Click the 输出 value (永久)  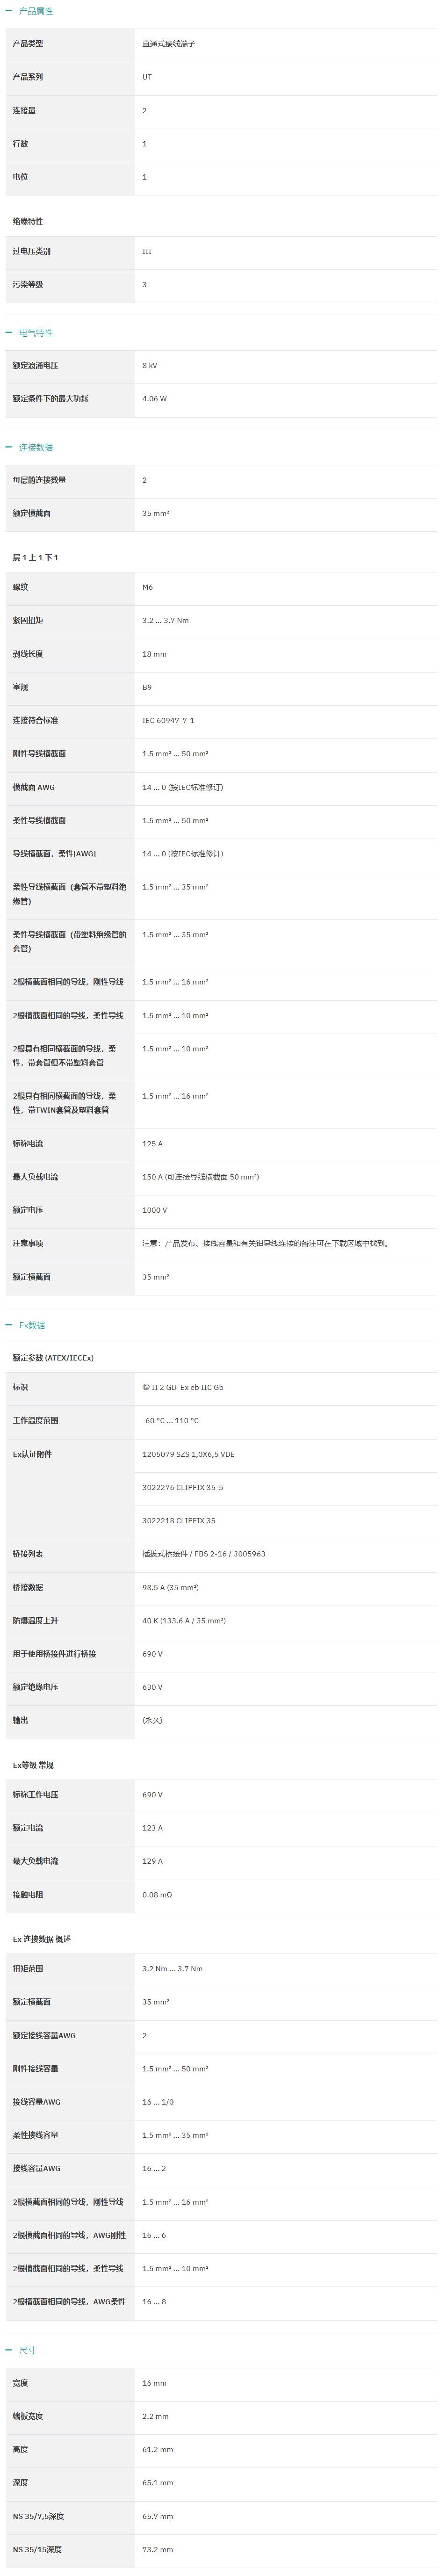[x=152, y=1721]
